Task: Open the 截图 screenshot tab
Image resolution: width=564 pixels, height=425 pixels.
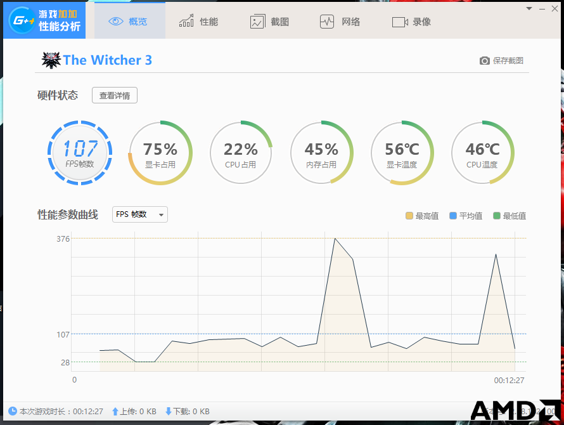Action: pos(269,22)
